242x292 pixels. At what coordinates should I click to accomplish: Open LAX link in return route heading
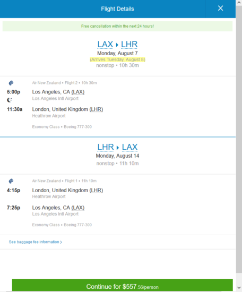[x=129, y=147]
